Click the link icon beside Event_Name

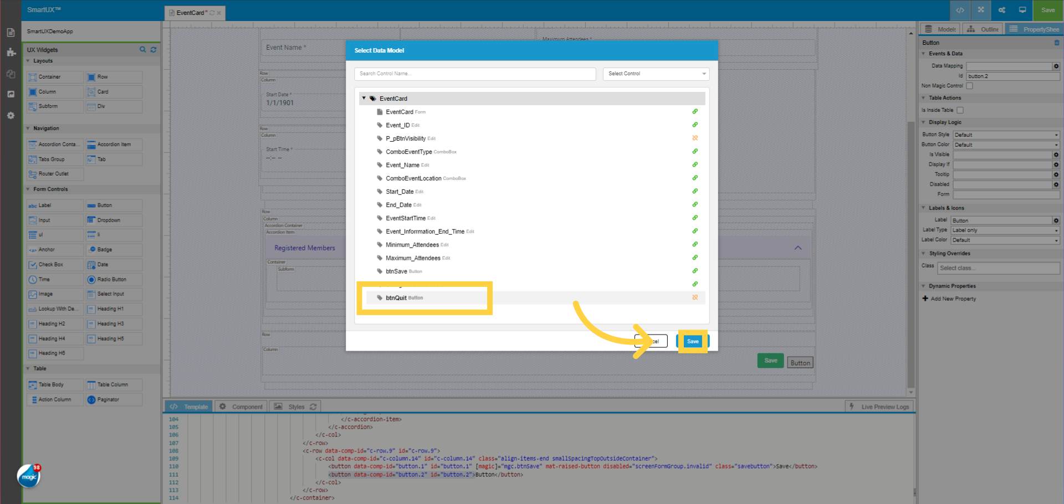(x=695, y=164)
